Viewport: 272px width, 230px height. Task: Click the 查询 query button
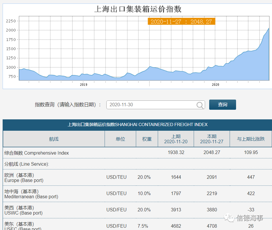click(223, 105)
